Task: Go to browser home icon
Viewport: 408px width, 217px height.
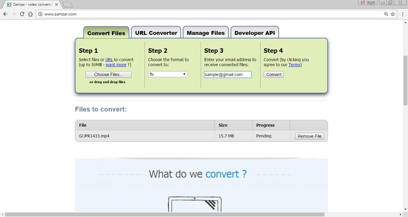Action: tap(30, 14)
